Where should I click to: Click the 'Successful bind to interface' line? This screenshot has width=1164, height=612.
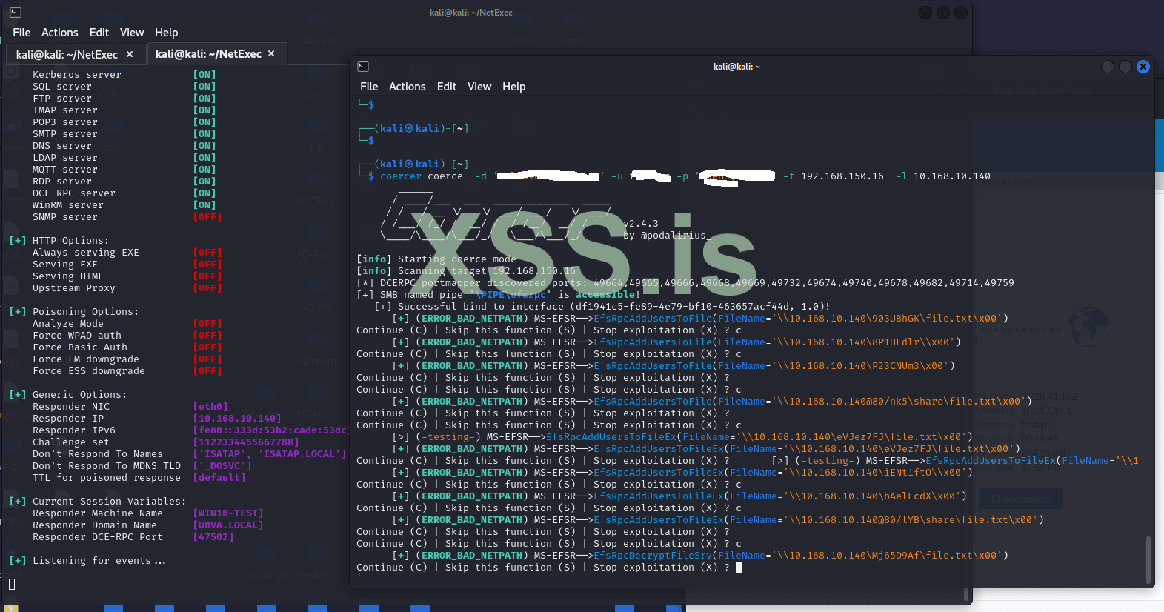coord(602,307)
